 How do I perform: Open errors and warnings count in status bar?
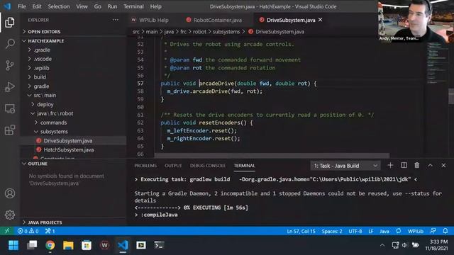[x=28, y=231]
